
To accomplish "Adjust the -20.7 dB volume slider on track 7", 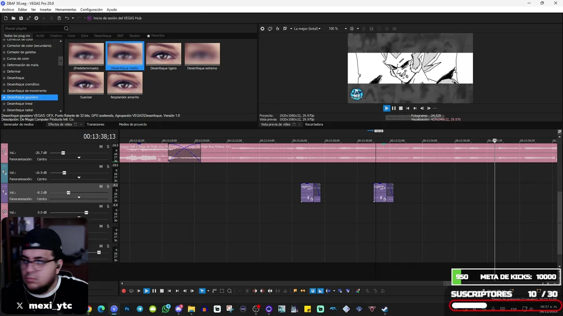I will coord(63,153).
